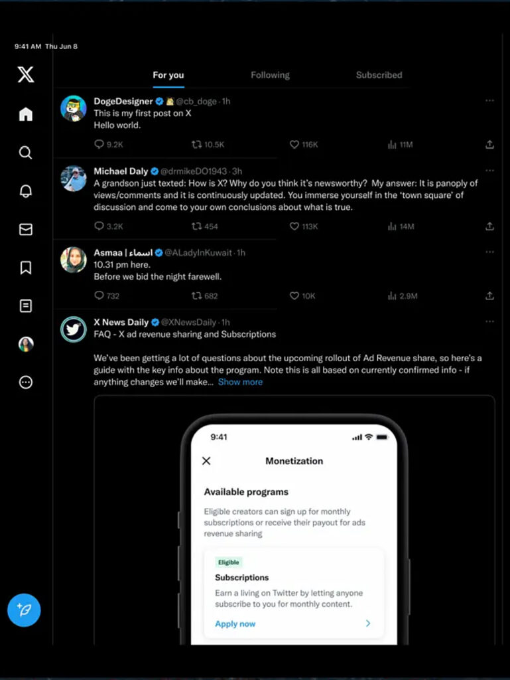Open Notifications bell in sidebar

(26, 191)
